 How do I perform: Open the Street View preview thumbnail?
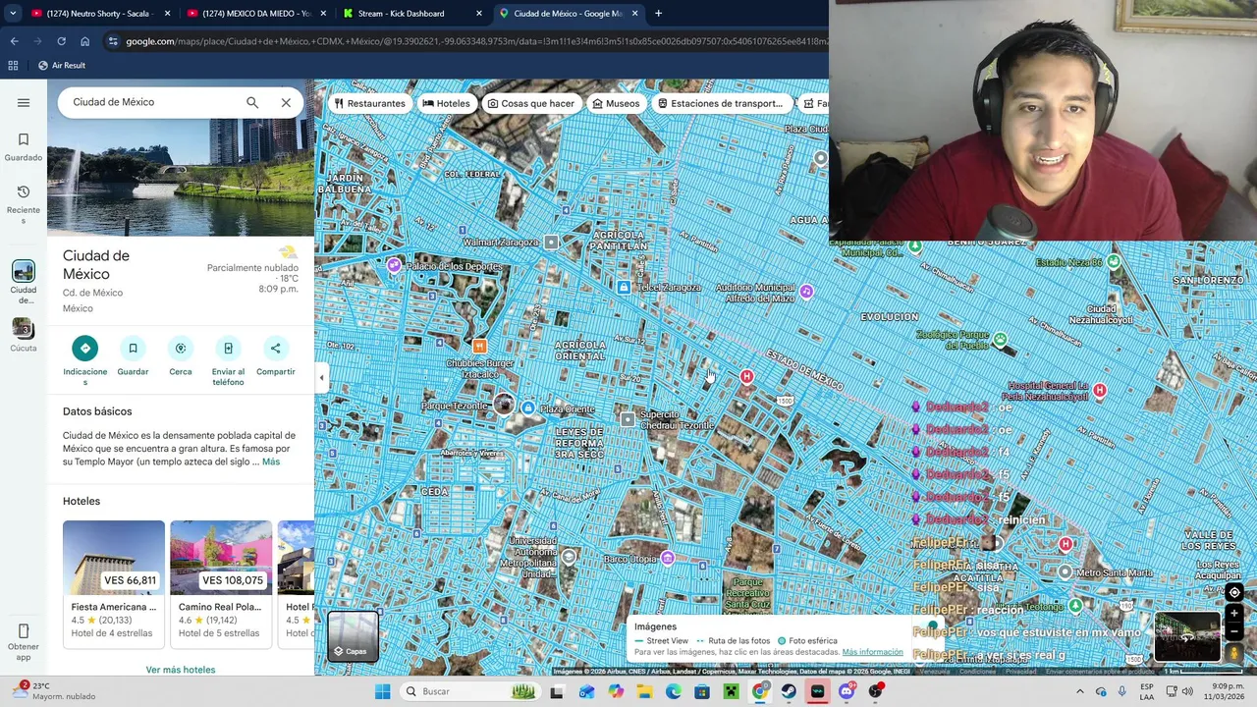[1186, 636]
